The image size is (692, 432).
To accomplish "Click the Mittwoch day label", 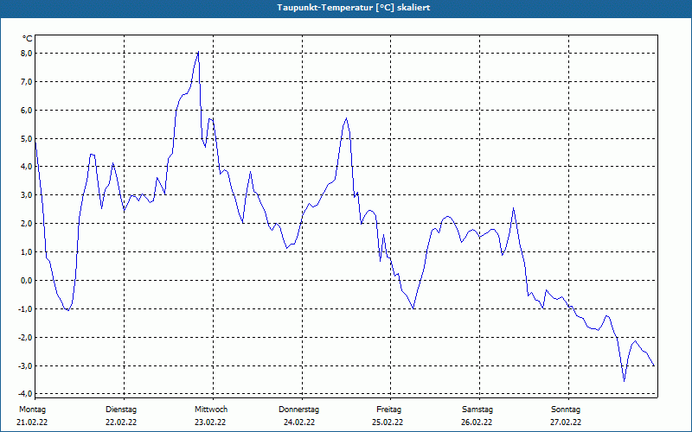I will point(211,410).
